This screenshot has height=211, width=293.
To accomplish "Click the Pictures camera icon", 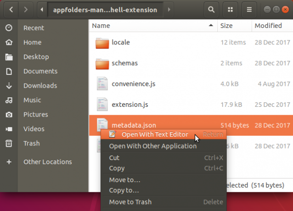I will pyautogui.click(x=9, y=115).
